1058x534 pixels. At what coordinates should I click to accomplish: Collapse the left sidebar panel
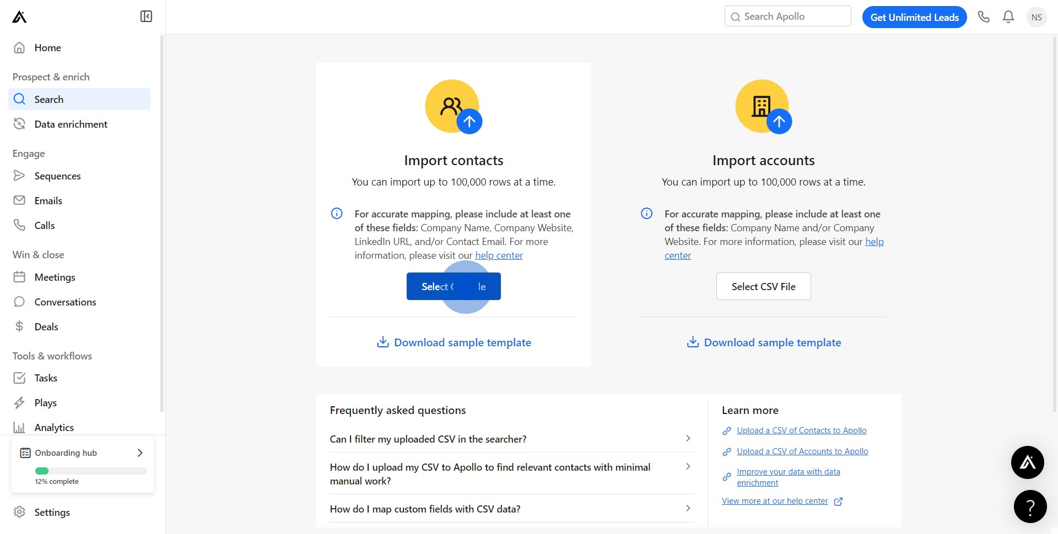[146, 17]
